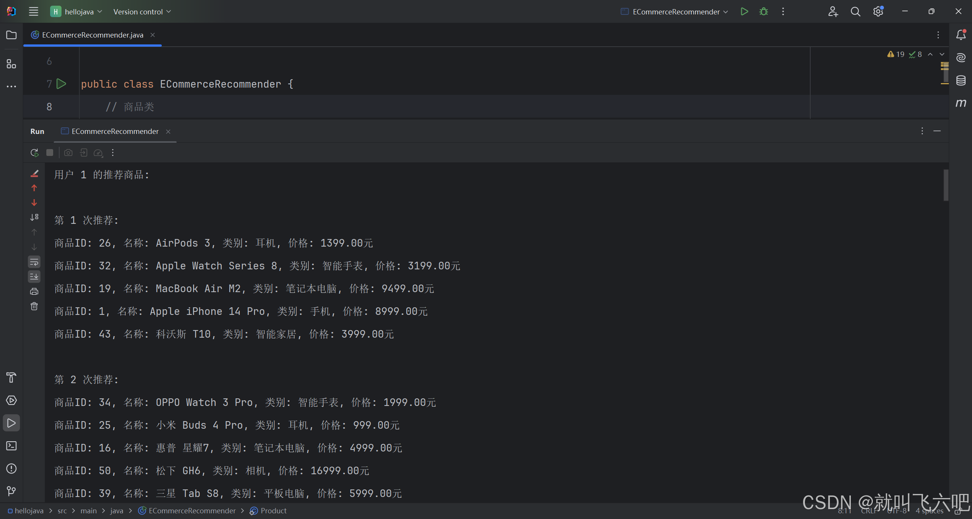972x519 pixels.
Task: Toggle scroll to end of console
Action: (34, 277)
